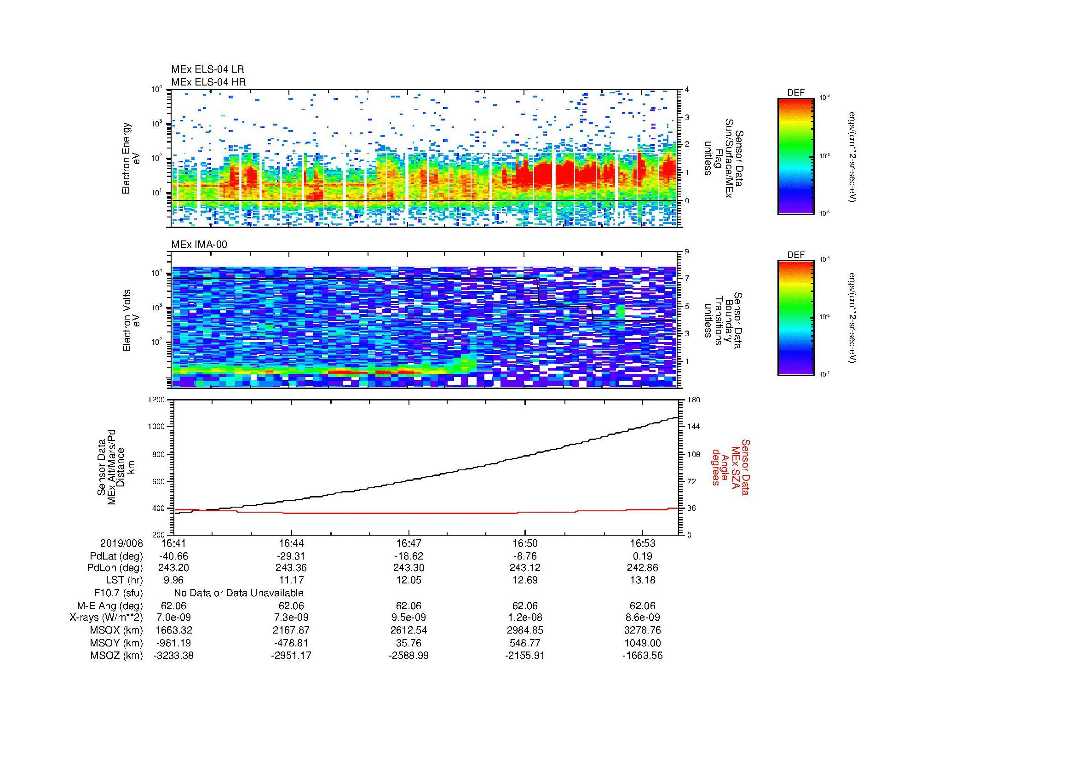Click the ELS electron spectrogram plot
The image size is (1076, 760).
[x=424, y=158]
